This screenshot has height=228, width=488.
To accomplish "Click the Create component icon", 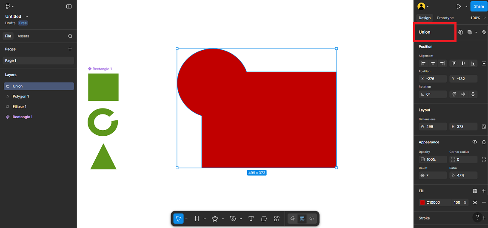I will click(x=484, y=32).
